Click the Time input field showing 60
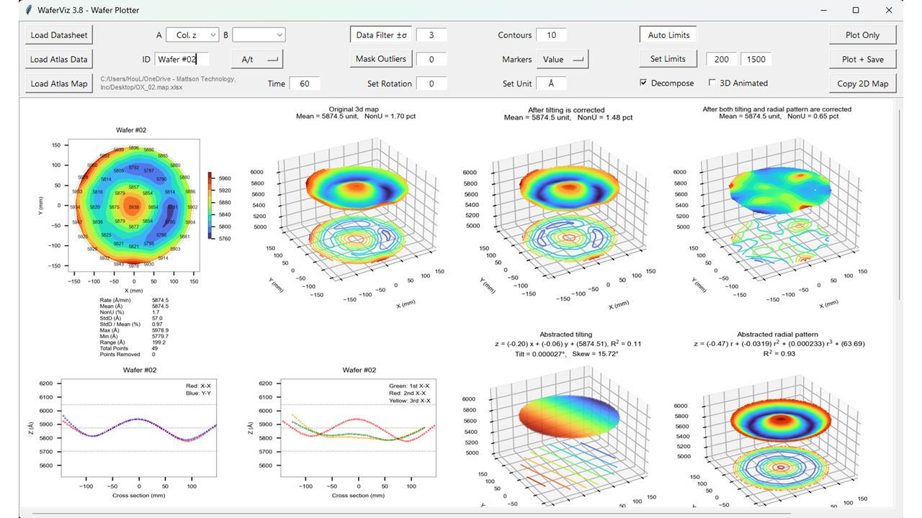Viewport: 922px width, 518px height. click(304, 83)
